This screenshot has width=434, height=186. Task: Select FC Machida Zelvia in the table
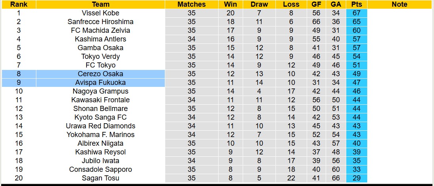100,30
